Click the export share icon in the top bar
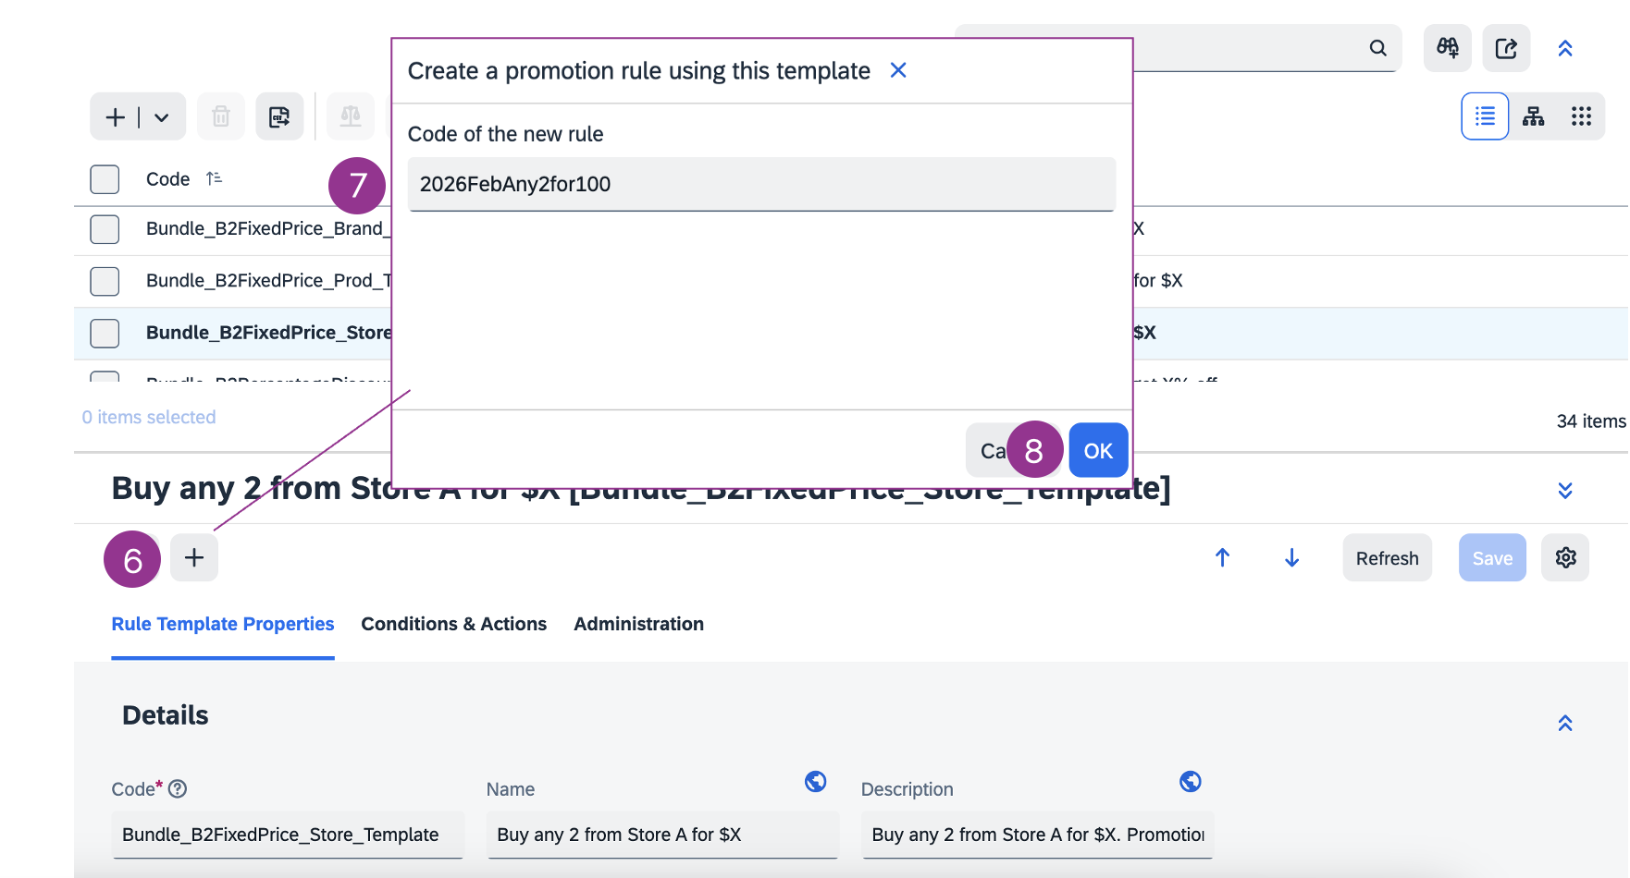 [1506, 48]
